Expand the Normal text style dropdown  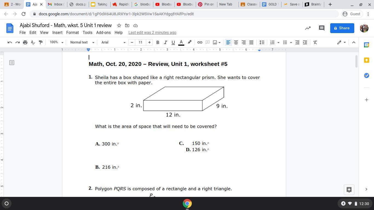pos(82,42)
